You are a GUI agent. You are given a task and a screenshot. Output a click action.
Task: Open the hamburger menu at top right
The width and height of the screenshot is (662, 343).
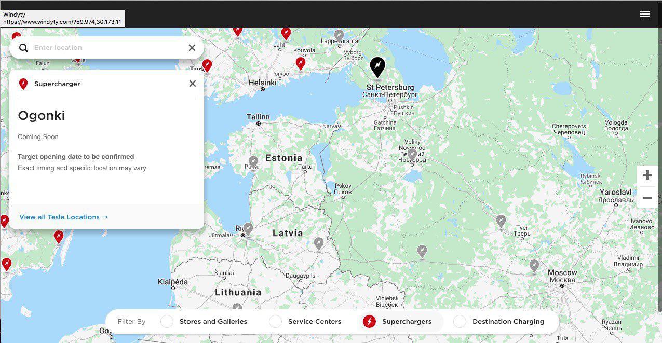click(644, 14)
